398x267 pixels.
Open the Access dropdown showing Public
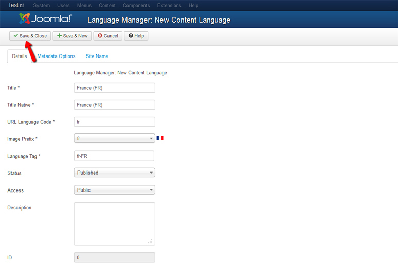point(115,190)
